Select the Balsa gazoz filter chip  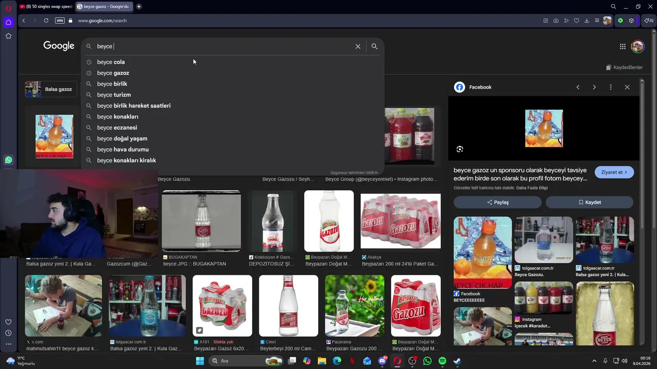point(50,89)
